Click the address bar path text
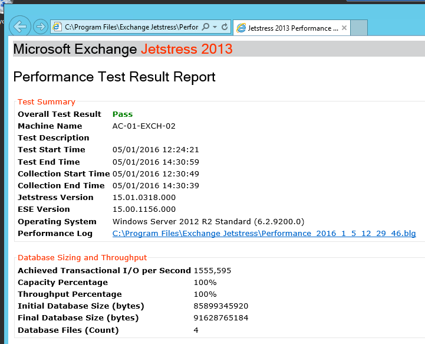425x344 pixels. pos(131,27)
